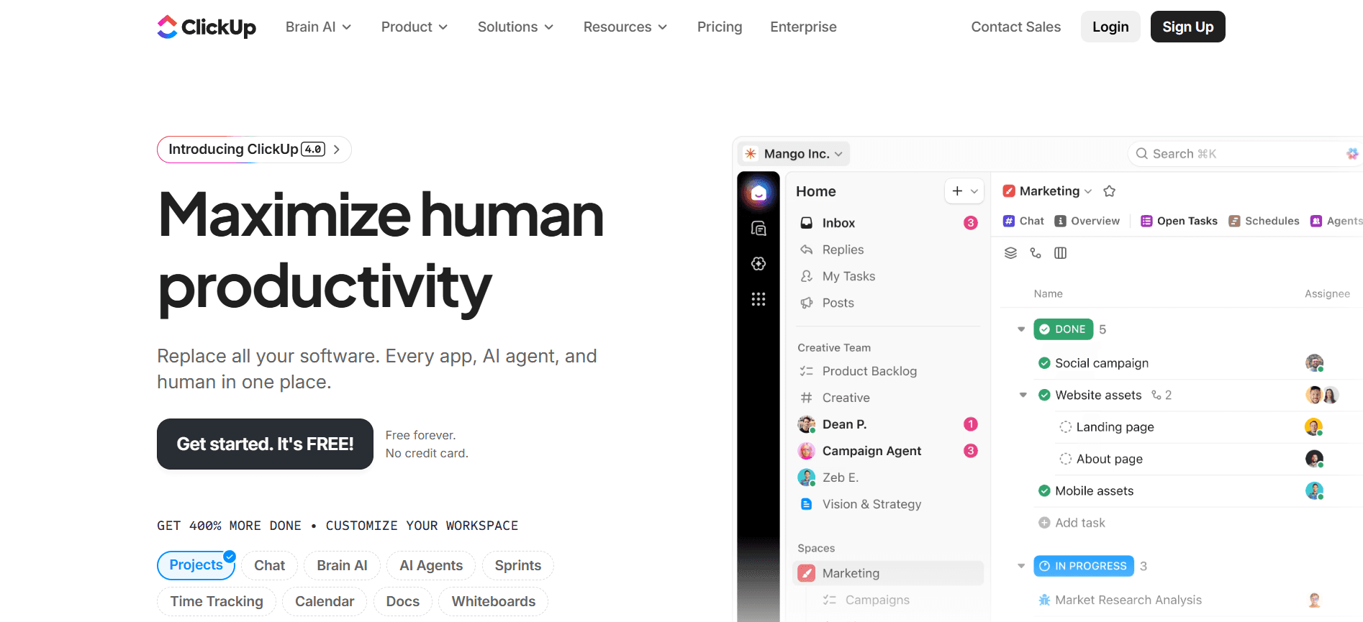Click Social campaign assignee avatar
Viewport: 1363px width, 622px height.
(1315, 363)
